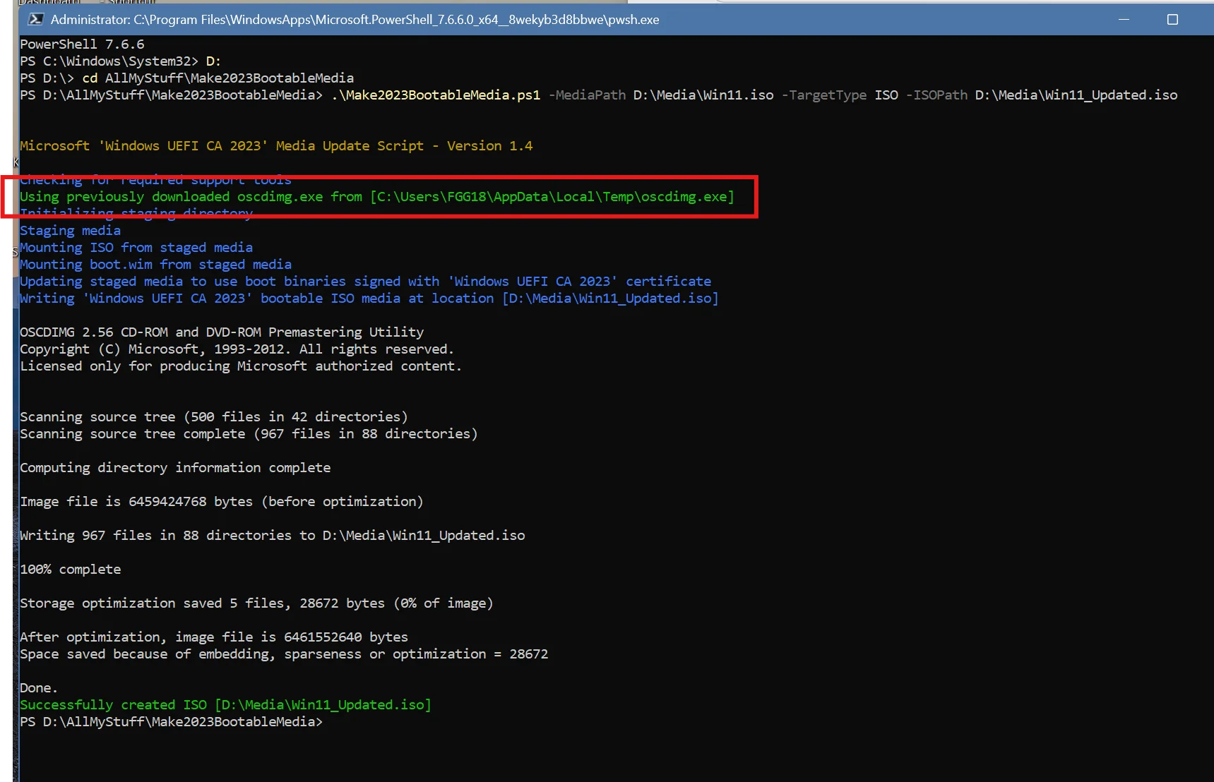1214x782 pixels.
Task: Click the '-ISOPath' parameter in the command
Action: pos(936,95)
